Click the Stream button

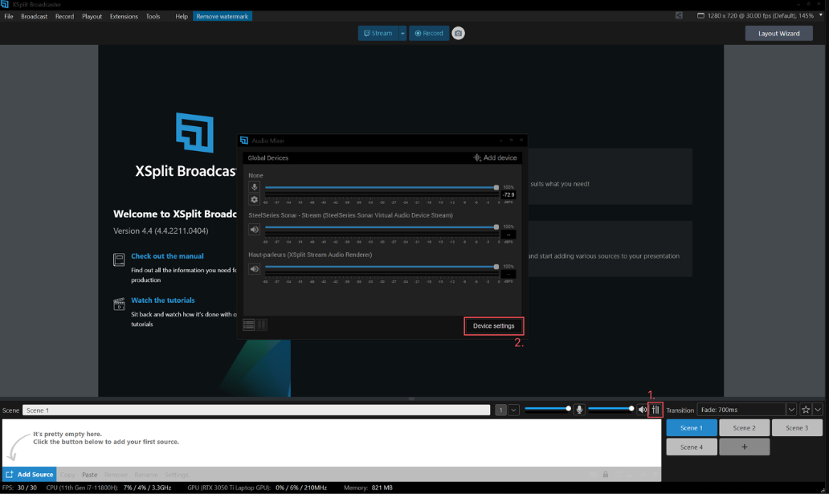tap(378, 33)
